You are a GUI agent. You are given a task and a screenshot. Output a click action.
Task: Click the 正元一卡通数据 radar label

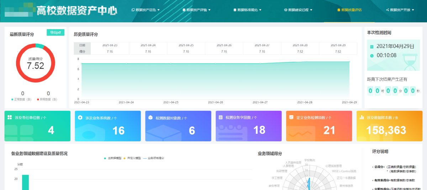point(346,178)
